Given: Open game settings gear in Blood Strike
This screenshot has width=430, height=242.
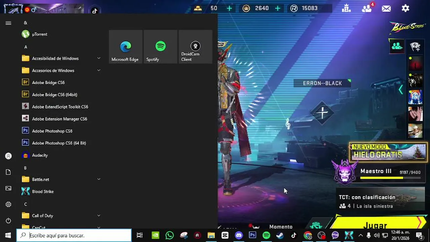Looking at the screenshot, I should (405, 8).
